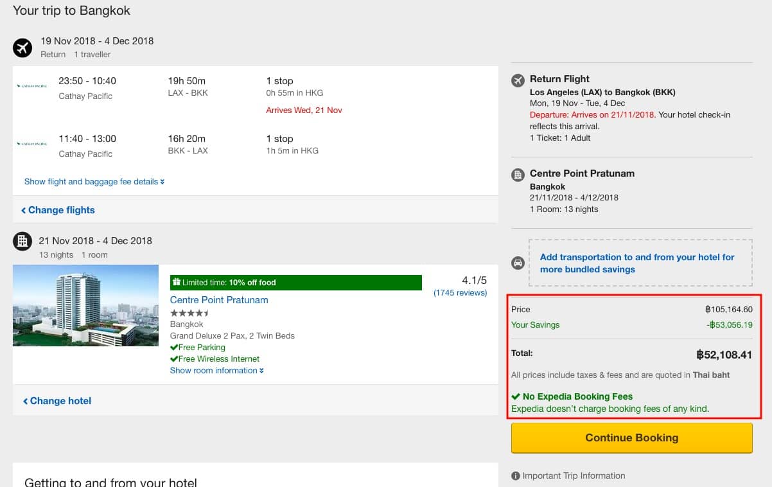Click the plane icon next to Return Flight

coord(518,80)
